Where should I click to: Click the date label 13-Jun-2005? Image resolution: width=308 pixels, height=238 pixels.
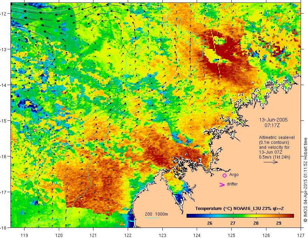[273, 120]
